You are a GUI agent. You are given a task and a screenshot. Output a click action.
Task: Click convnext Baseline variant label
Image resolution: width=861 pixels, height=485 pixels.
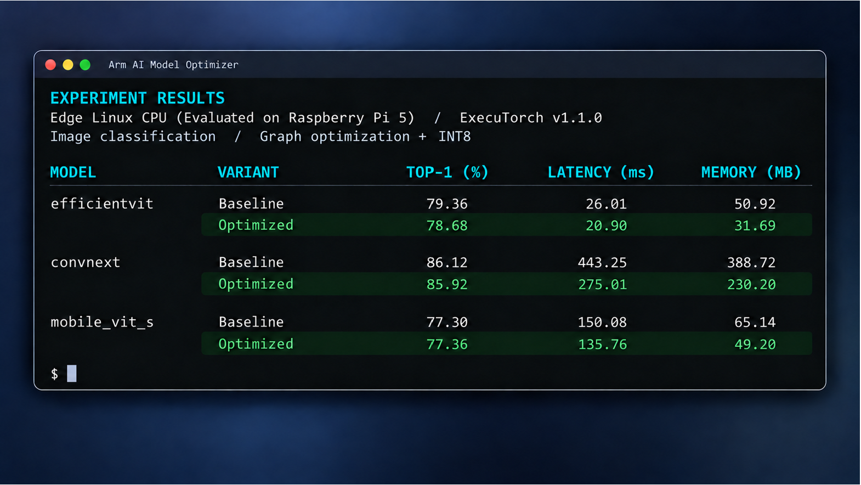(x=251, y=262)
